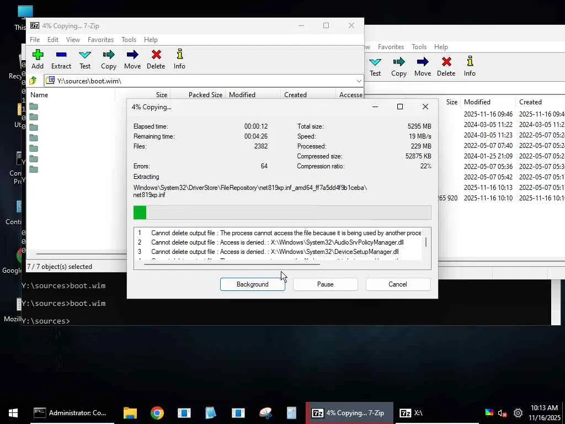Click the error list horizontal scrollbar
The image size is (565, 424).
[232, 264]
